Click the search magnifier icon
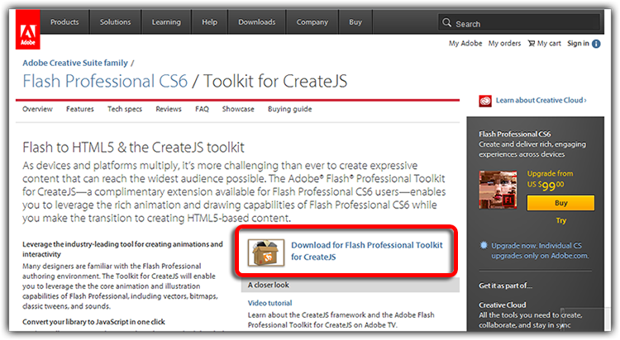Viewport: 620px width, 340px height. (446, 22)
